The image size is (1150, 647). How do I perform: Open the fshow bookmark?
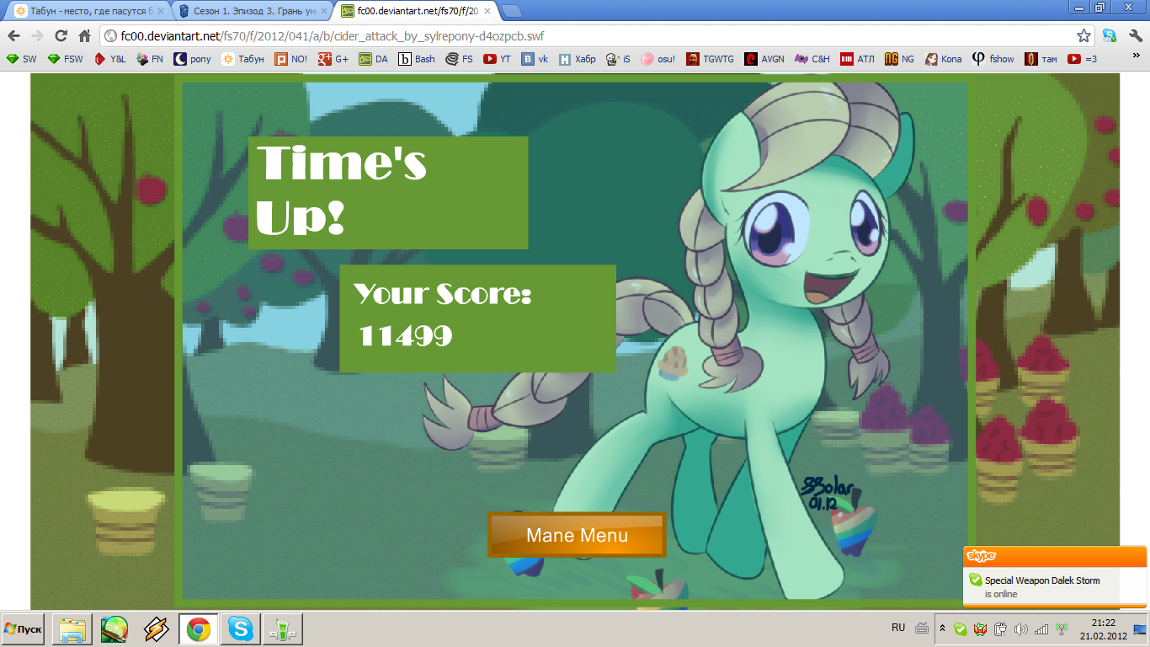pos(993,59)
